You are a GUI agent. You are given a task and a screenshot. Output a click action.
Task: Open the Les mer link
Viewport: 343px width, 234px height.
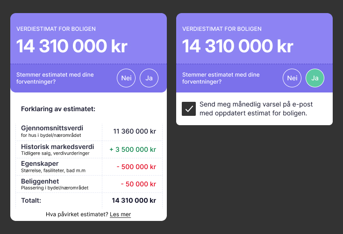[120, 214]
